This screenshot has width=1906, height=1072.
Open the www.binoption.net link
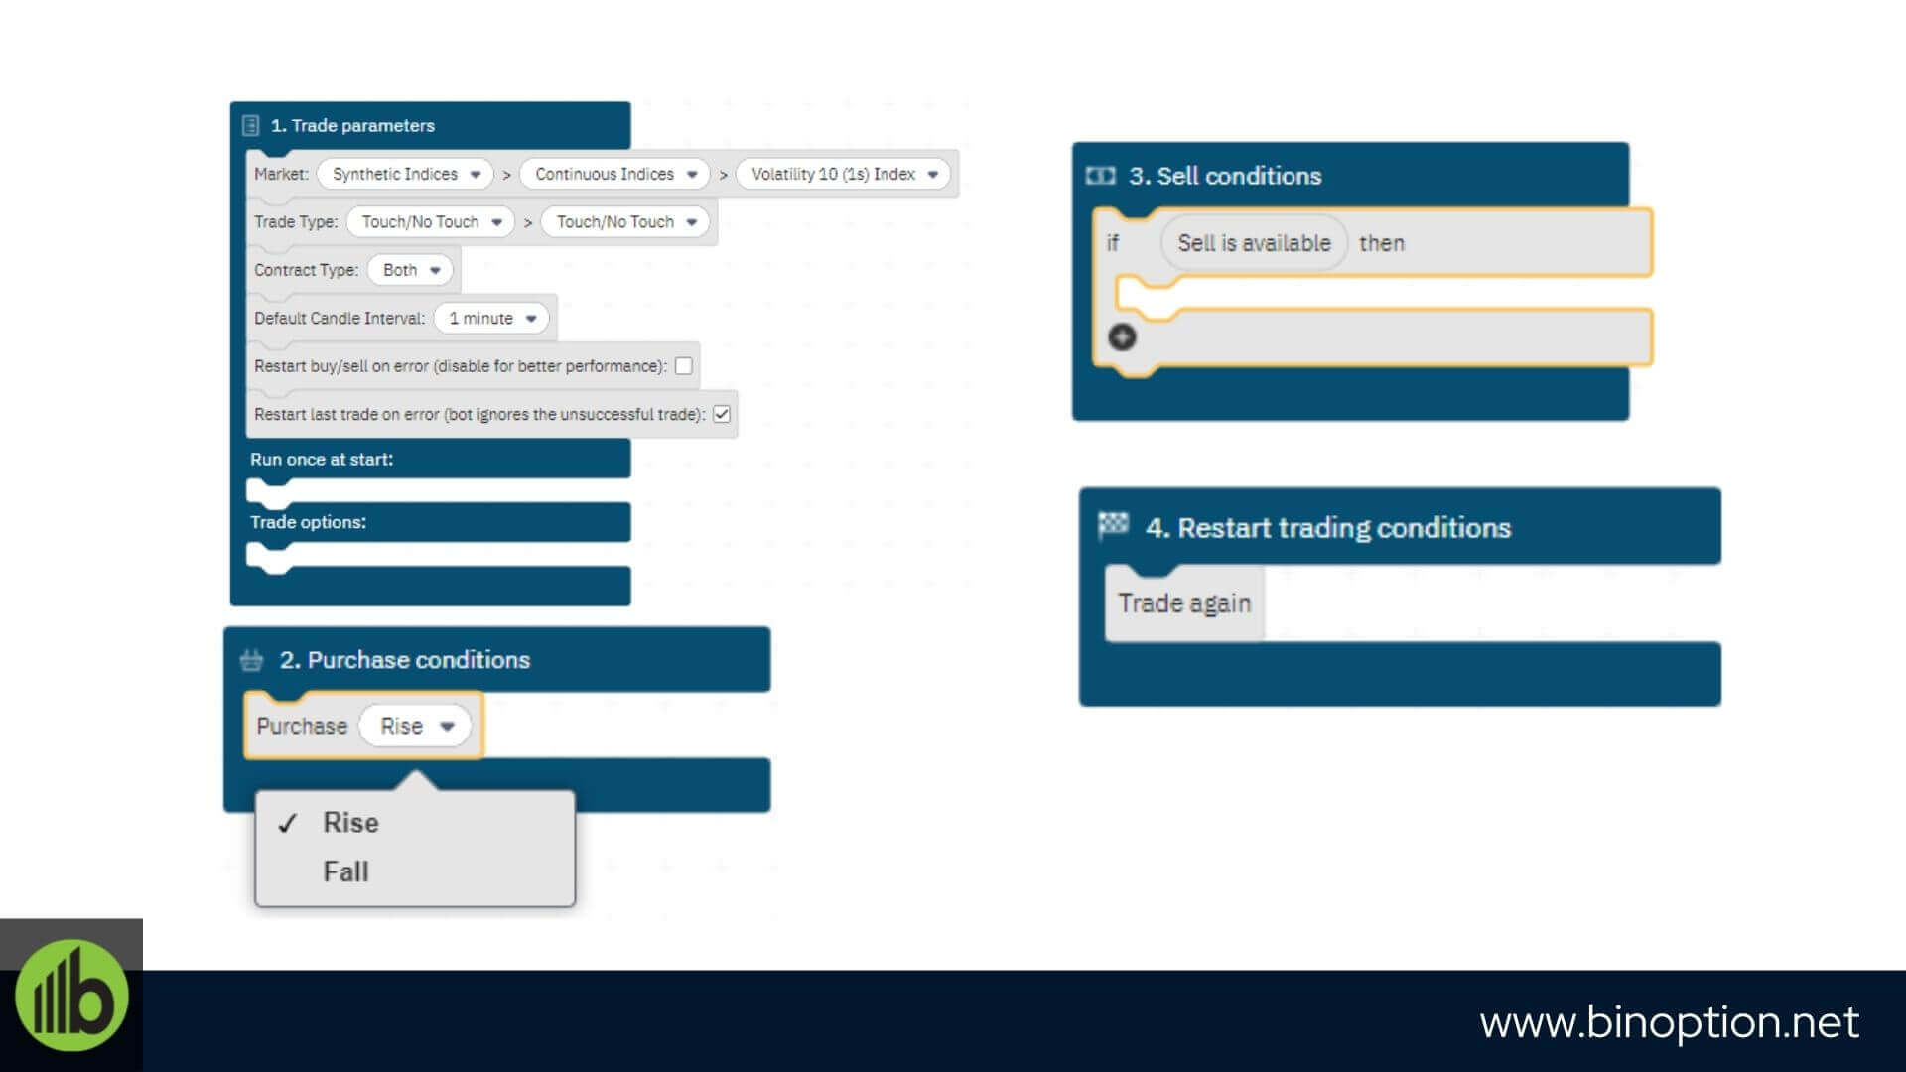pos(1669,1022)
